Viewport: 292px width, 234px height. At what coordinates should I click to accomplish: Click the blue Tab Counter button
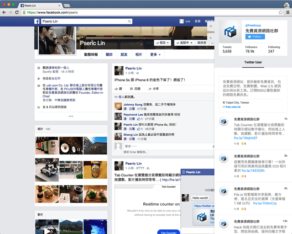(168, 232)
